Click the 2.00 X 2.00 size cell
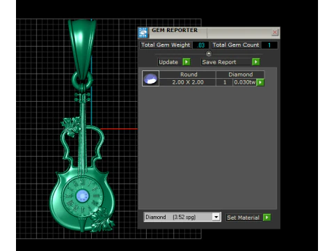The width and height of the screenshot is (334, 251). tap(188, 82)
